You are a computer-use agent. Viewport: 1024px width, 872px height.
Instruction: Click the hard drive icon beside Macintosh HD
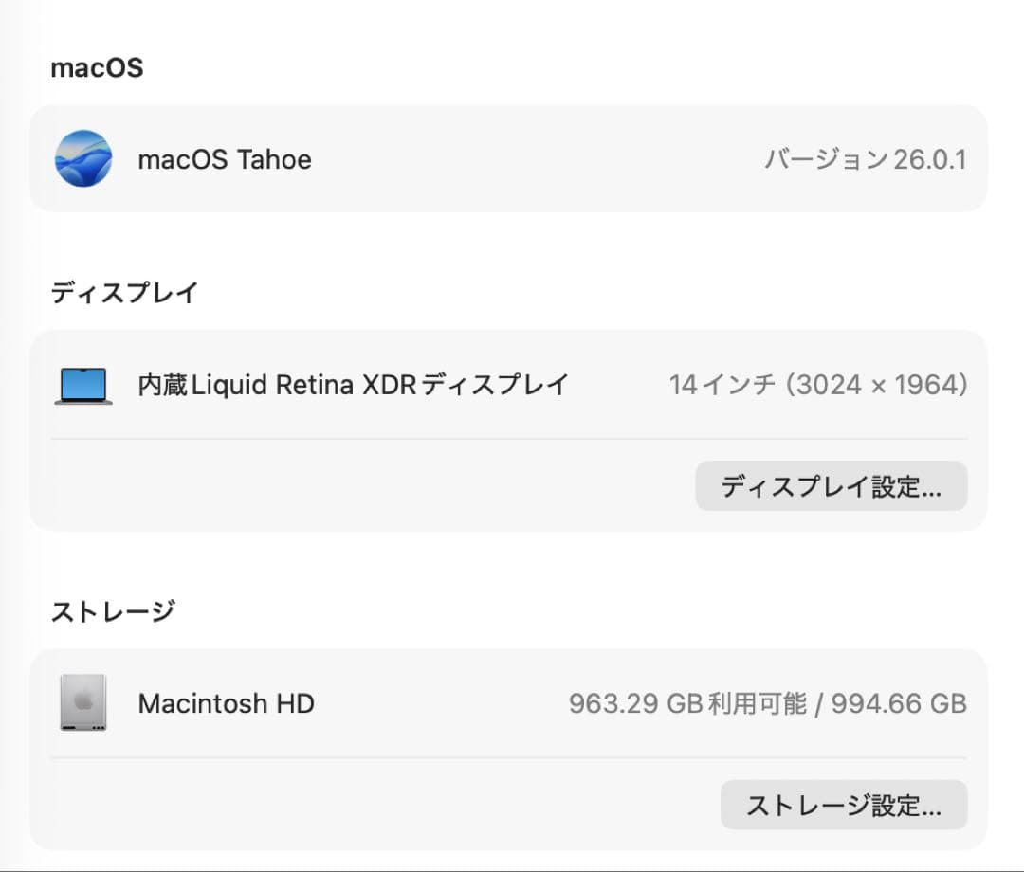(83, 703)
